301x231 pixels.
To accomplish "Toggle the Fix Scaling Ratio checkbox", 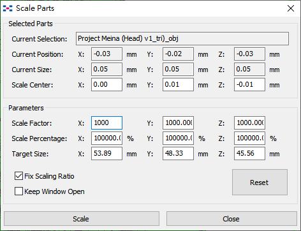I will 18,176.
